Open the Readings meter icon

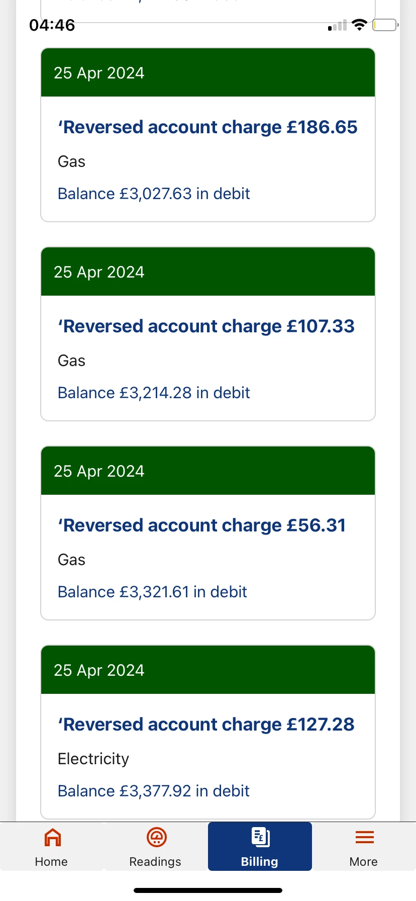pyautogui.click(x=156, y=837)
